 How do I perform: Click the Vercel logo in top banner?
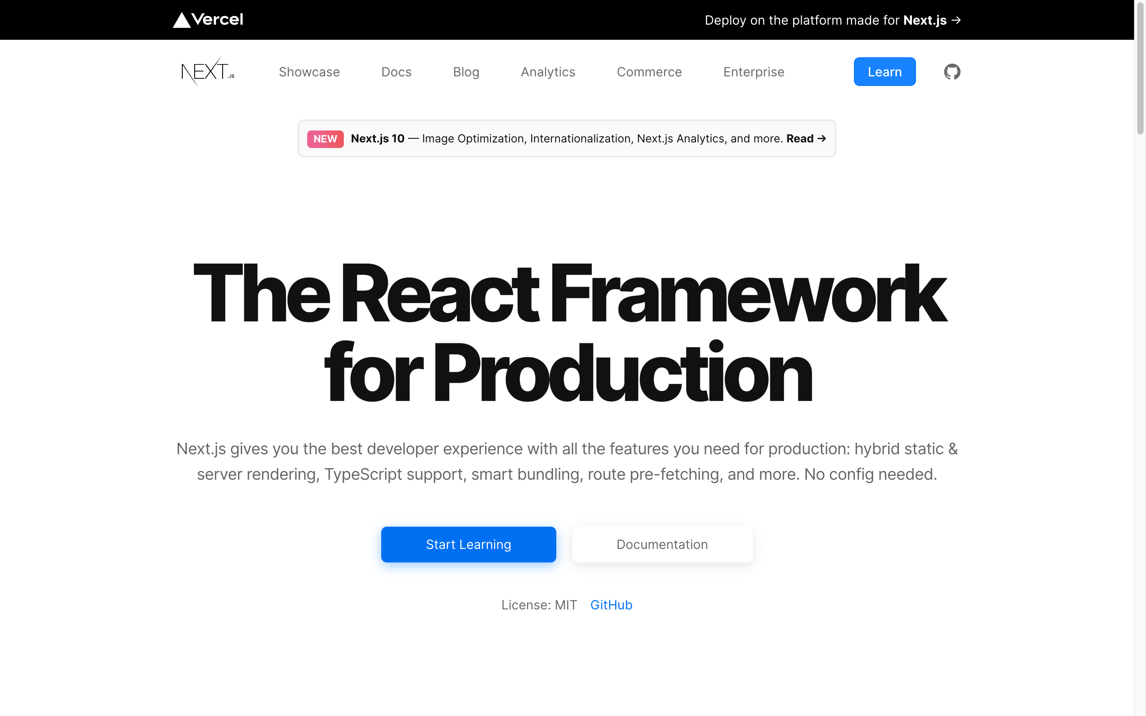point(208,20)
